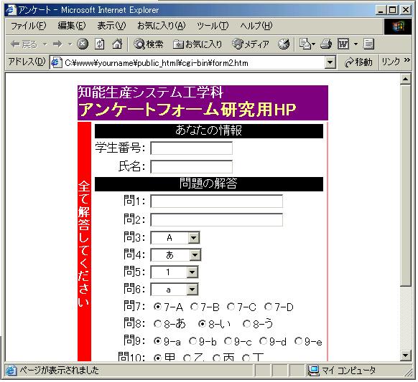
Task: Click the Print toolbar icon
Action: click(326, 44)
